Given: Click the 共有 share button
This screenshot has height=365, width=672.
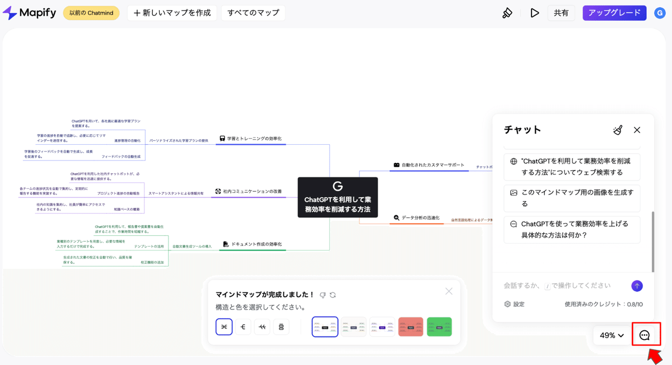Looking at the screenshot, I should [x=561, y=12].
